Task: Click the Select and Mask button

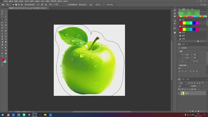Action: coord(111,5)
